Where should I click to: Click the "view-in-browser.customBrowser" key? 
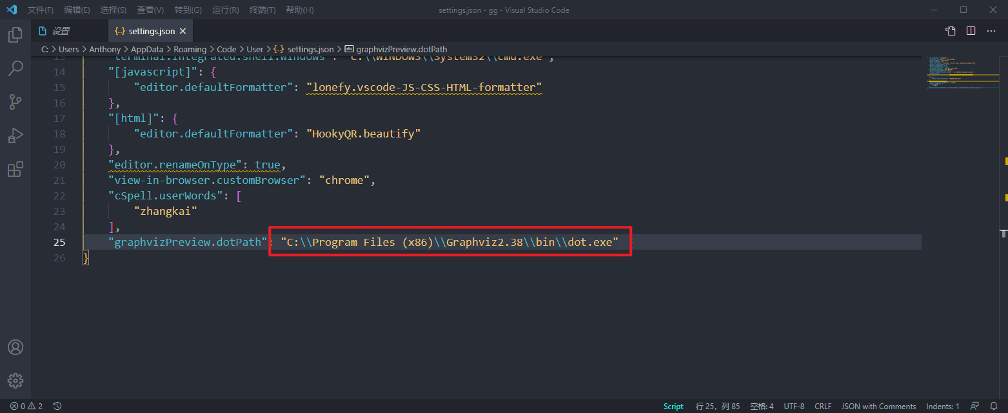(208, 181)
